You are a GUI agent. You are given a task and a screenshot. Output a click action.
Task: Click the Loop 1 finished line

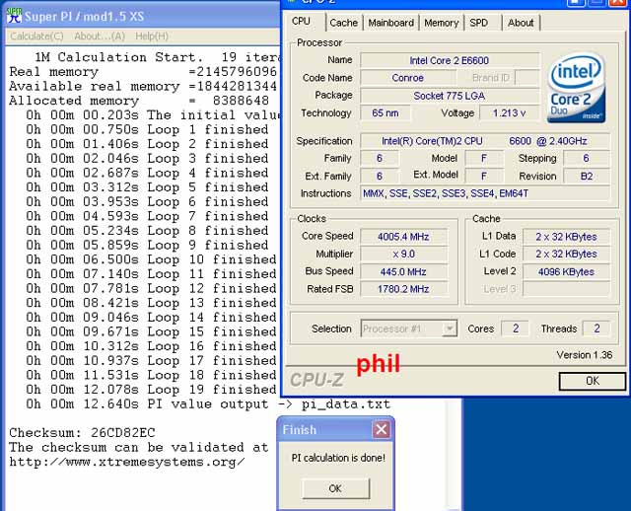(x=147, y=130)
